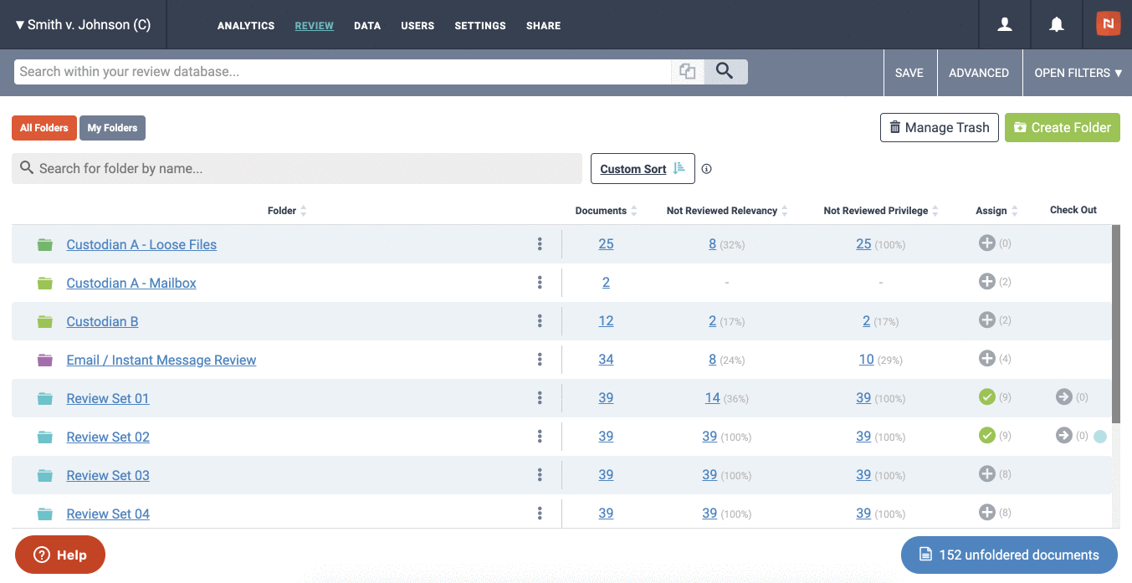Open the three-dot menu for Custodian B

[x=540, y=321]
